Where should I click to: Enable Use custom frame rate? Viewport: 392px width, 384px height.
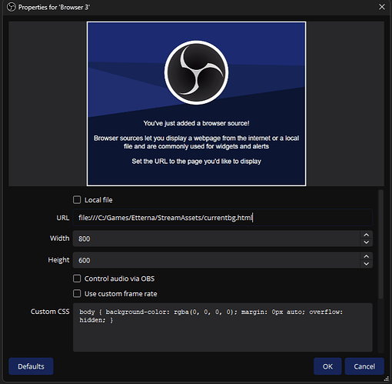(x=77, y=293)
